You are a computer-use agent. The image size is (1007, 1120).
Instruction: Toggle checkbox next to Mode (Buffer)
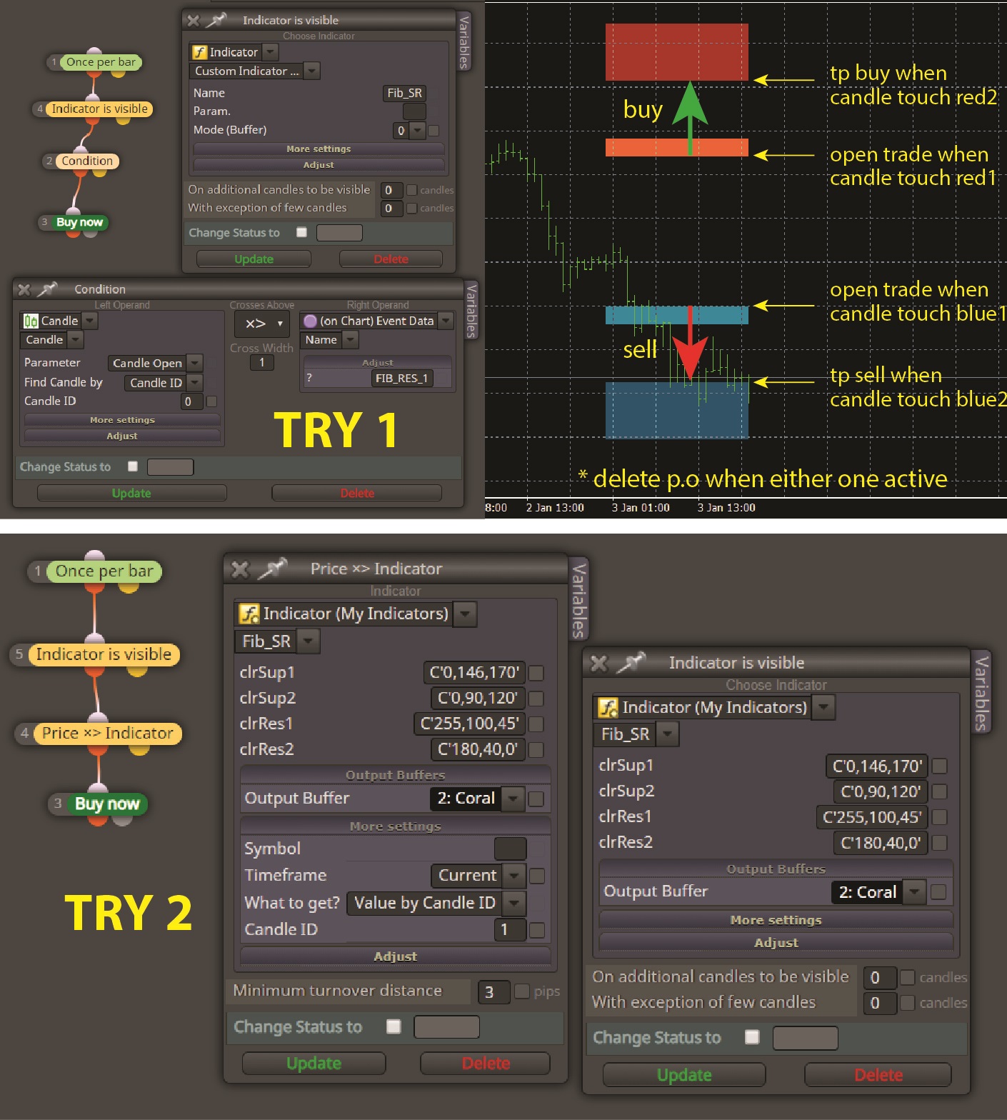[434, 131]
